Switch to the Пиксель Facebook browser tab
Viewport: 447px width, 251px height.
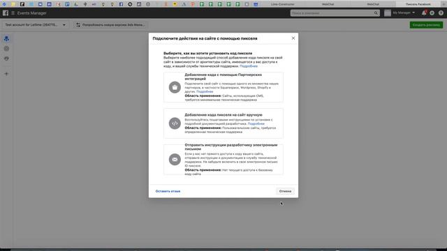click(x=418, y=4)
